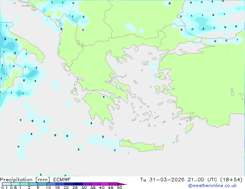
Task: Open the weatheronline.co.uk link
Action: (213, 186)
